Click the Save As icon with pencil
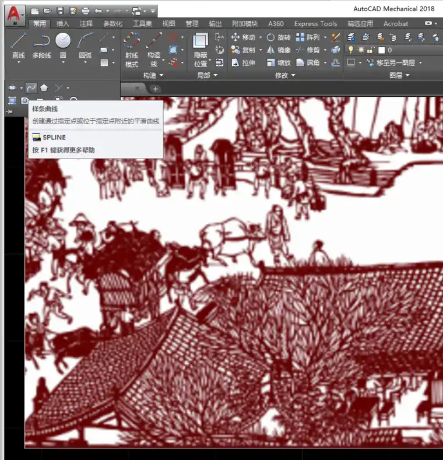Image resolution: width=443 pixels, height=460 pixels. (x=73, y=11)
